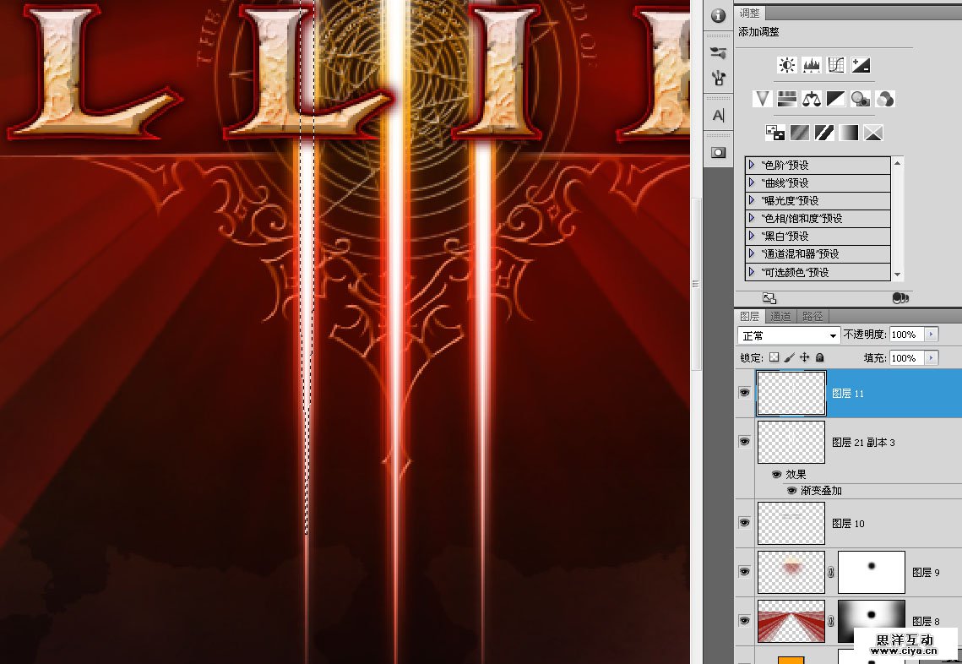The height and width of the screenshot is (664, 962).
Task: Expand the "色相/饱和度"预设 presets list
Action: coord(752,219)
